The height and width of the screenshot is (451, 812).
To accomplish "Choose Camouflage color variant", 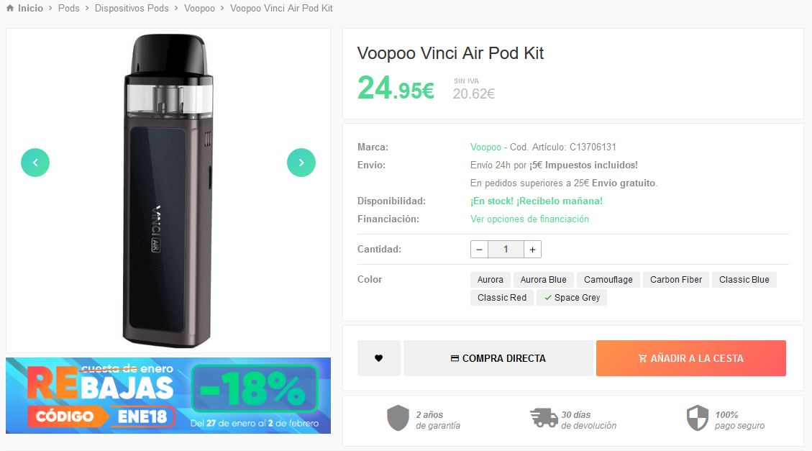I will coord(608,280).
